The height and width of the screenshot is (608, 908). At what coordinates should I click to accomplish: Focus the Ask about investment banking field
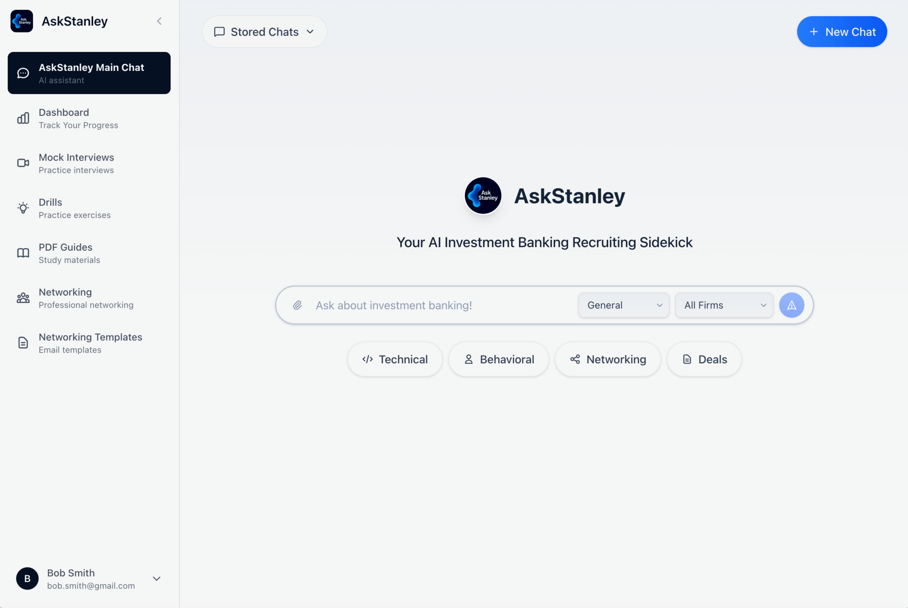point(440,305)
